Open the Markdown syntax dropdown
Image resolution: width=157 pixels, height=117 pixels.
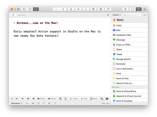coord(17,103)
